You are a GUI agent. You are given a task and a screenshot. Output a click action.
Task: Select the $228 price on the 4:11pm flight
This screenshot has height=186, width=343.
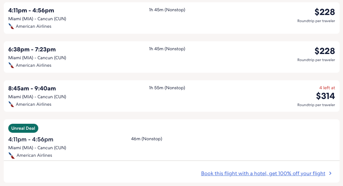pos(325,12)
